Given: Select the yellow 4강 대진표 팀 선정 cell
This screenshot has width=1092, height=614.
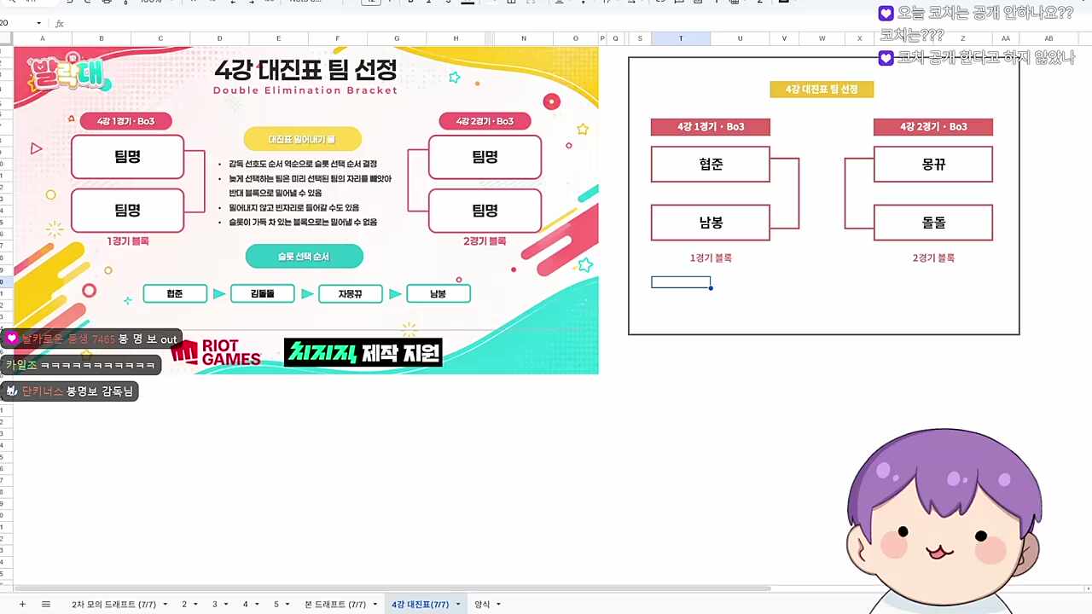Looking at the screenshot, I should click(822, 90).
